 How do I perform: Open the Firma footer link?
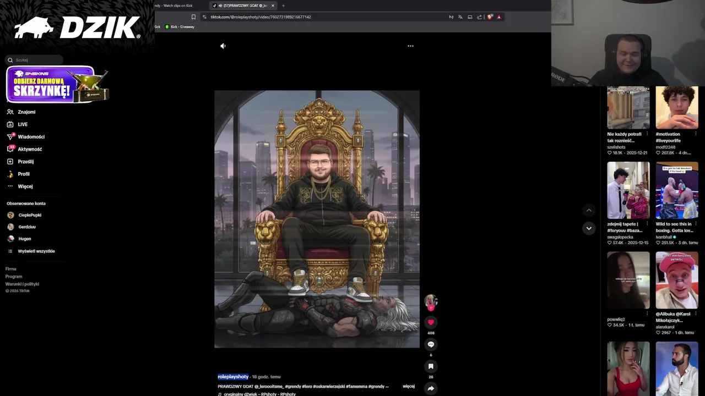coord(10,269)
